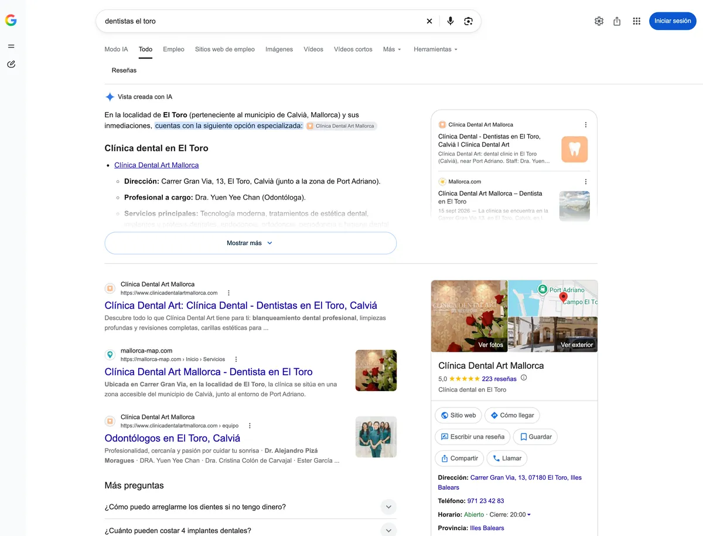Click the team photo thumbnail beside the Odontólogos result
Viewport: 703px width, 536px height.
(x=376, y=437)
